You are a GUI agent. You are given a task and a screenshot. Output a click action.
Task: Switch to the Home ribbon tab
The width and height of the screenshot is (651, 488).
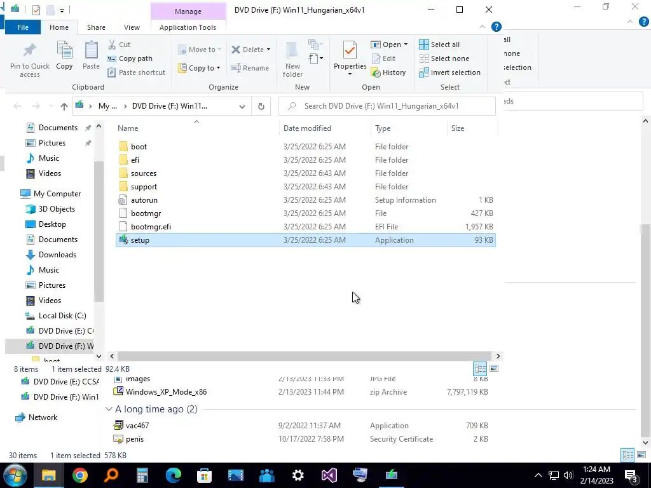click(x=59, y=27)
